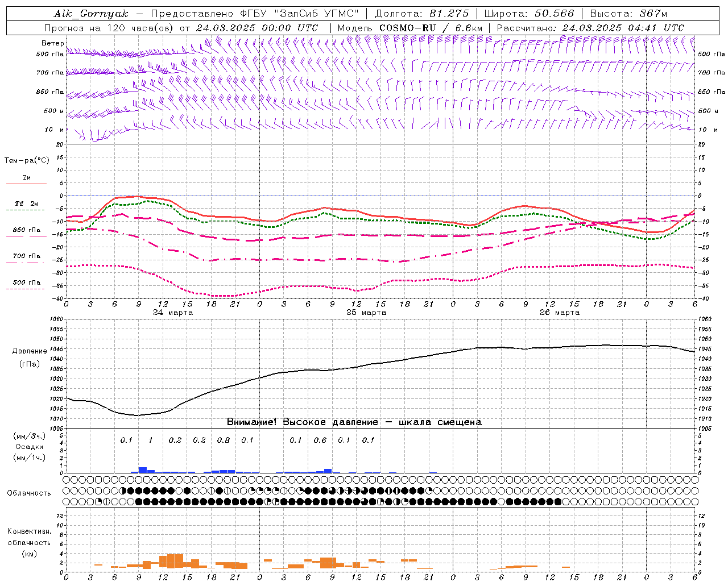728x582 pixels.
Task: Click the '(гПа)' unit label under Давление
Action: pos(30,364)
